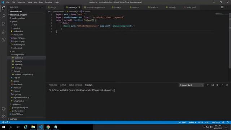The height and width of the screenshot is (130, 231).
Task: Open the Selection menu
Action: point(21,3)
